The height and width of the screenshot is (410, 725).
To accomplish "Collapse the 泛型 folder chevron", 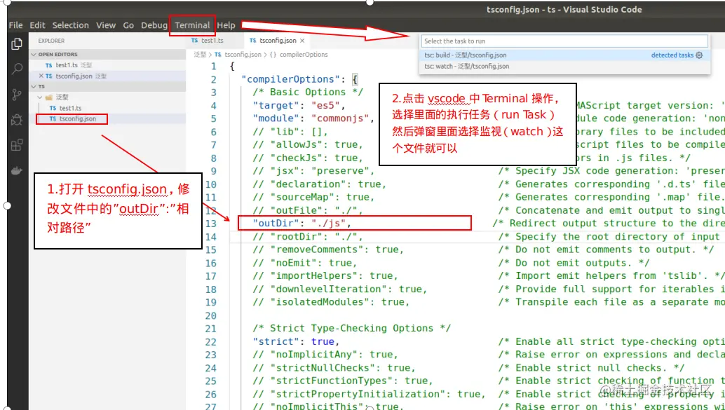I will tap(40, 97).
